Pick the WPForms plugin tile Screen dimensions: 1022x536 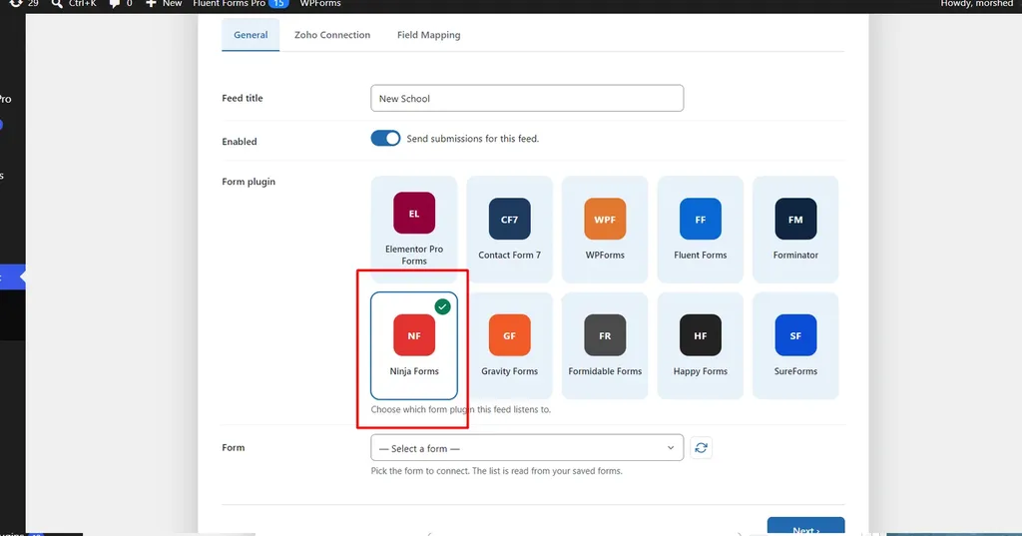pyautogui.click(x=604, y=229)
